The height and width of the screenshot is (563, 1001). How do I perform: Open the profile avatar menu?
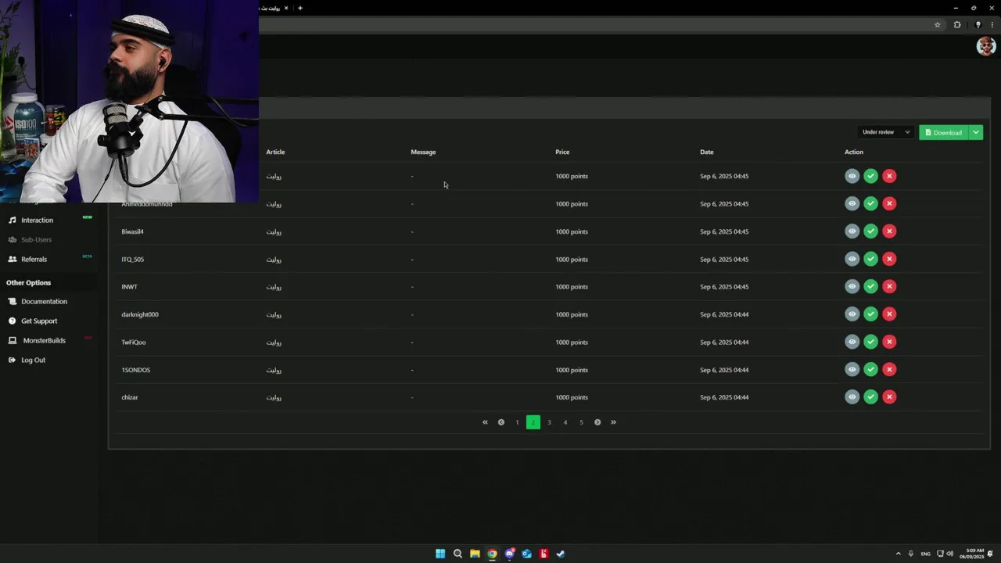[986, 46]
